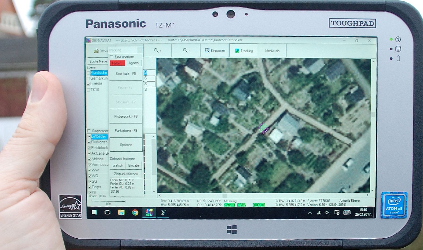The width and height of the screenshot is (423, 250).
Task: Click the GPS position marker on map
Action: point(263,128)
